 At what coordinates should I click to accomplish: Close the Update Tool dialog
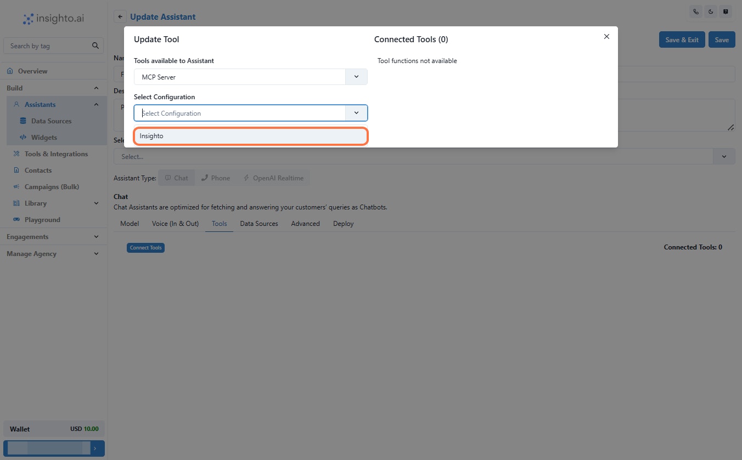point(606,36)
